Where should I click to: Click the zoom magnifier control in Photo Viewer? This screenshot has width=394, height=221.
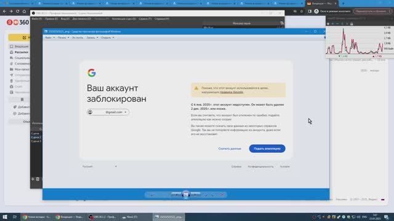pos(152,195)
